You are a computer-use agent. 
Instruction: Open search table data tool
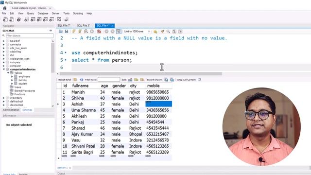coord(59,19)
